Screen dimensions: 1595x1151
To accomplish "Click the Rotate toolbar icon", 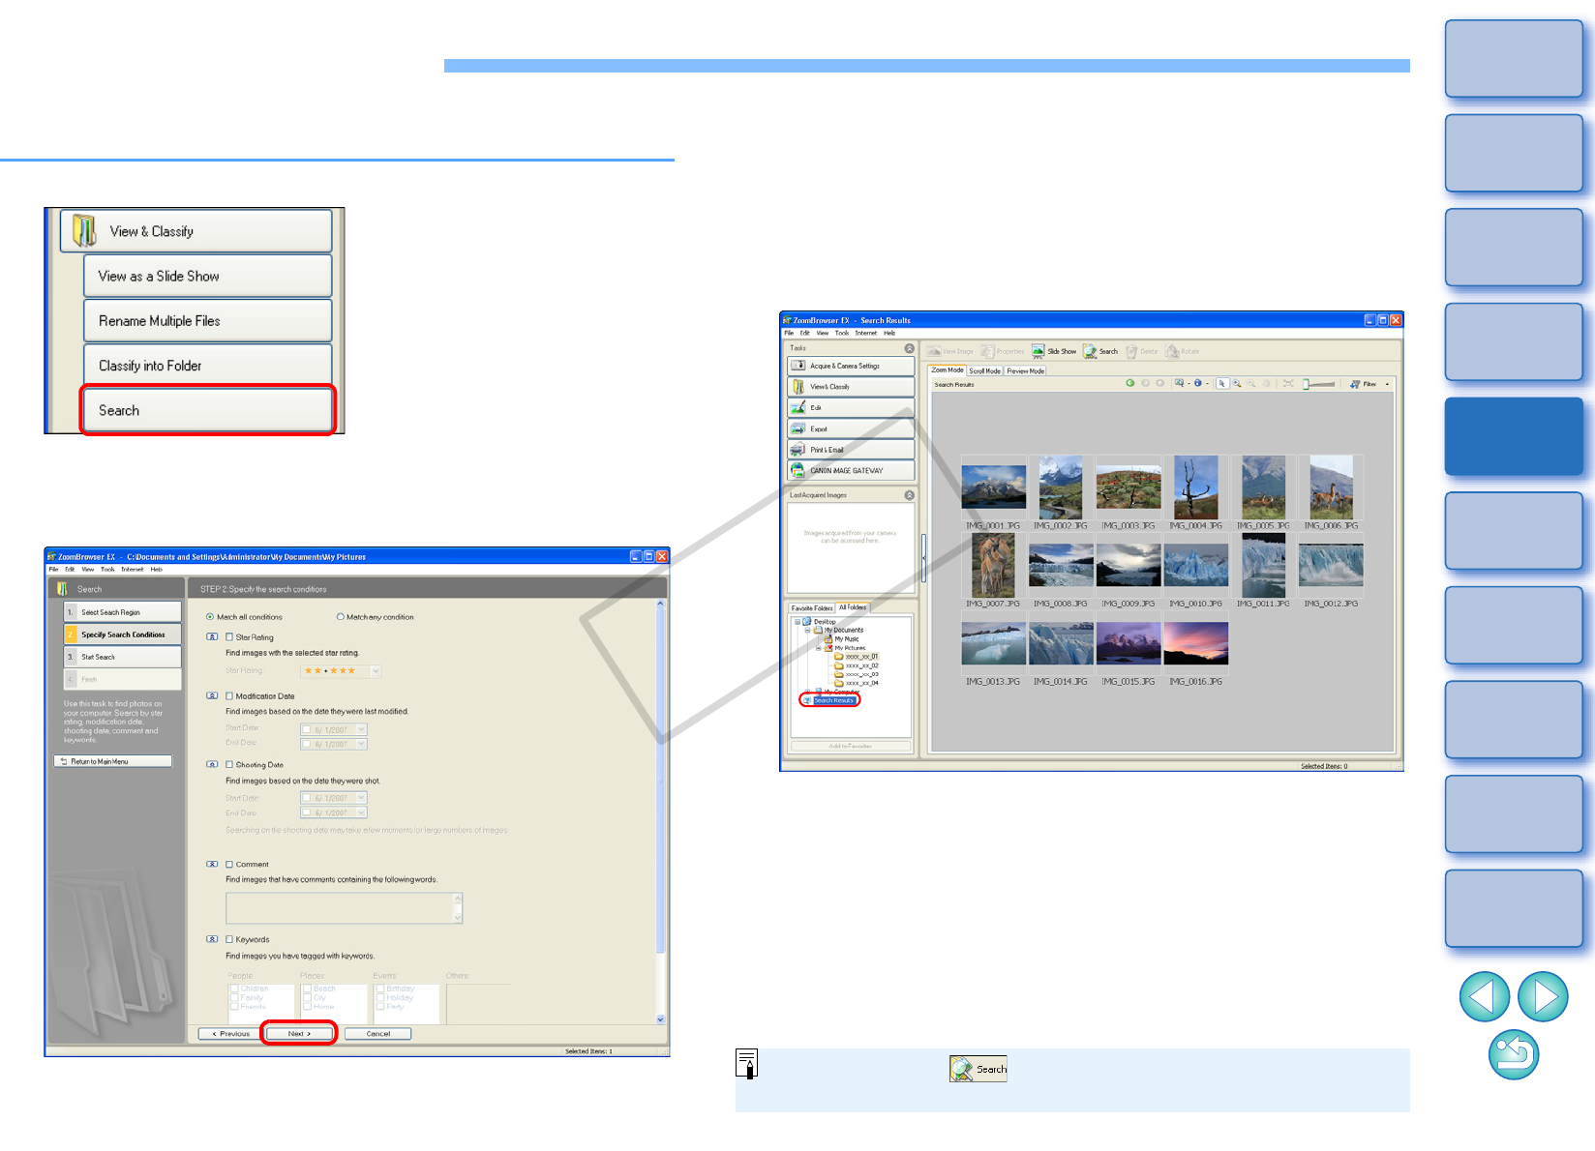I will click(1172, 351).
